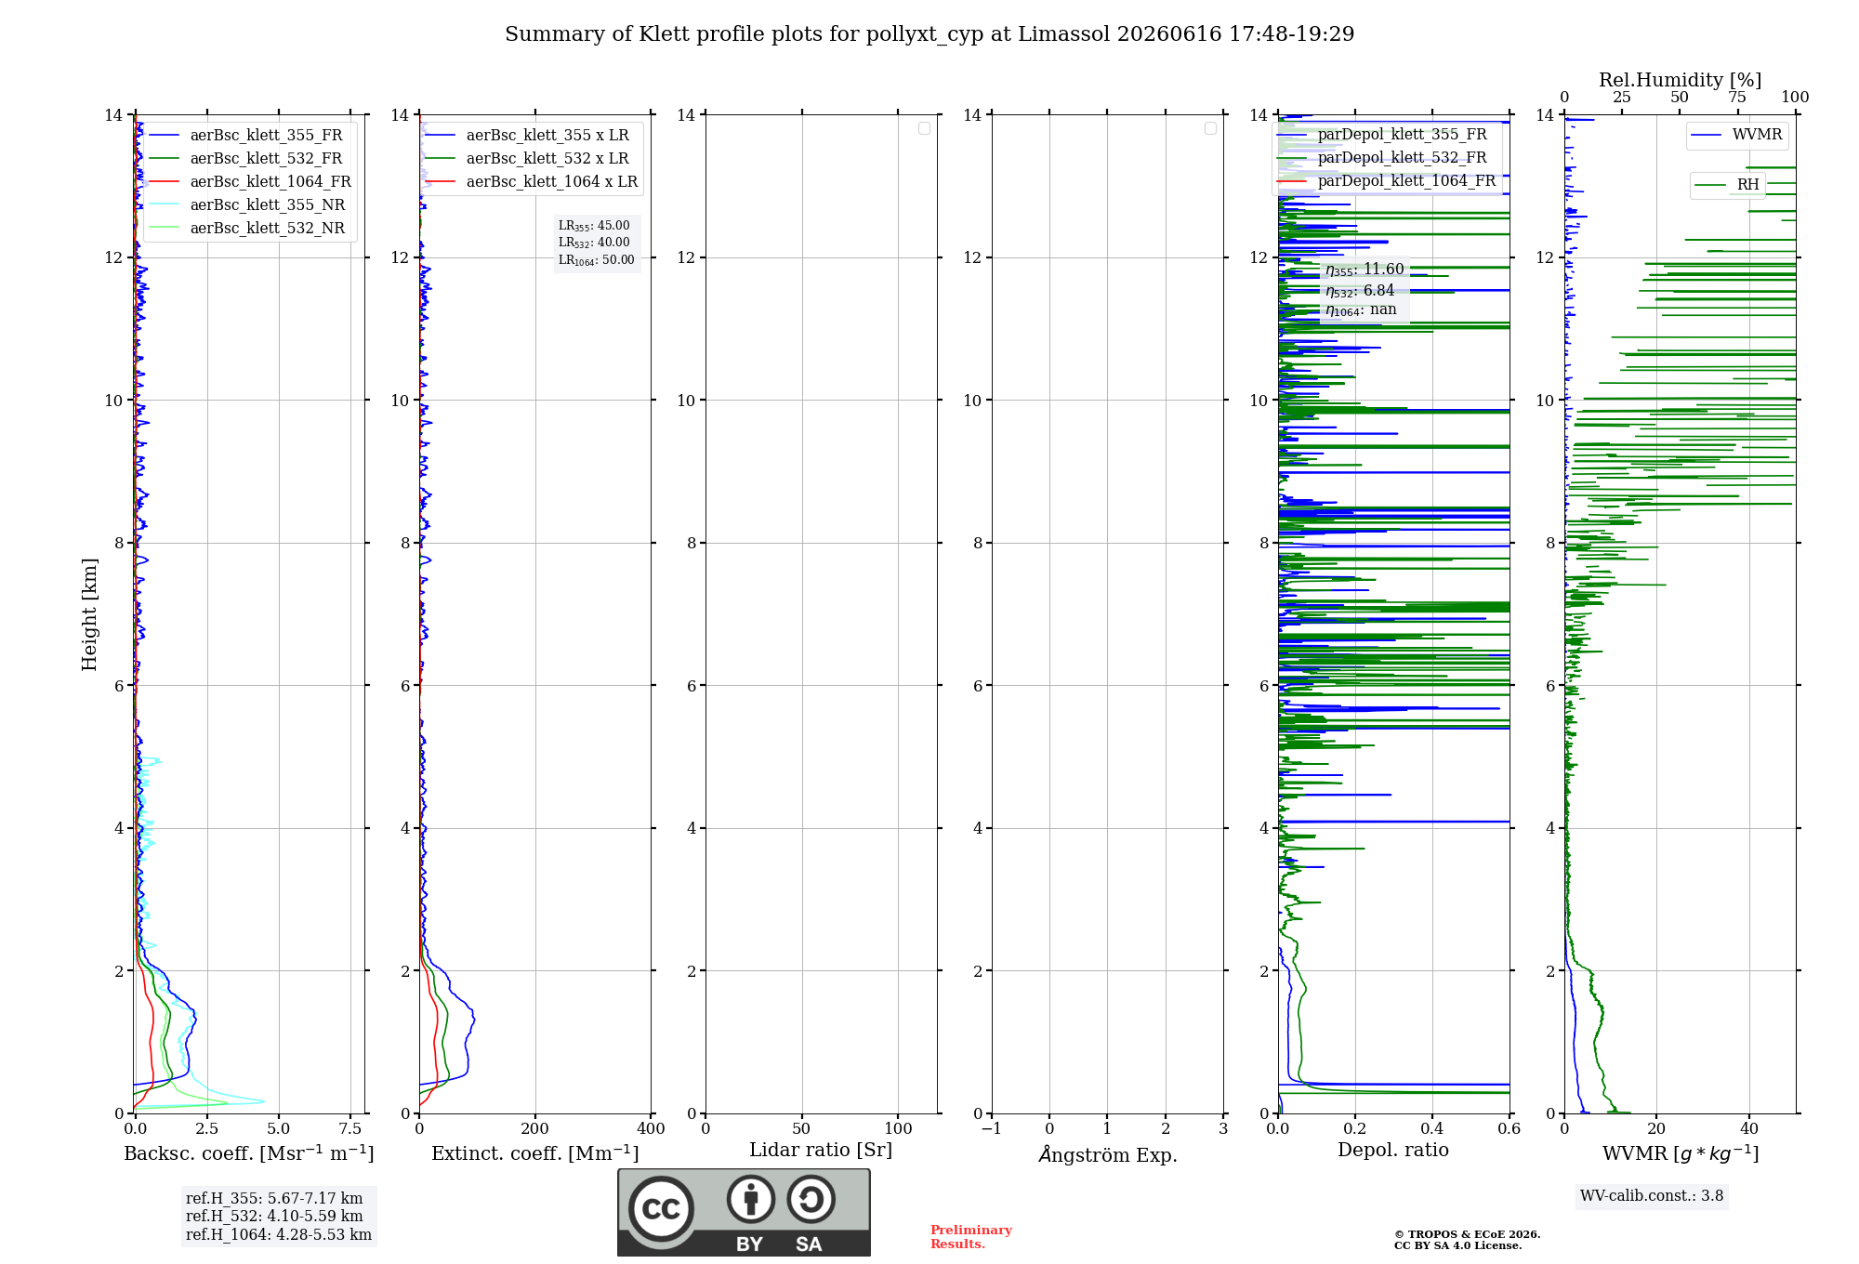Image resolution: width=1859 pixels, height=1264 pixels.
Task: Click the LR532: 40.00 value
Action: click(594, 243)
